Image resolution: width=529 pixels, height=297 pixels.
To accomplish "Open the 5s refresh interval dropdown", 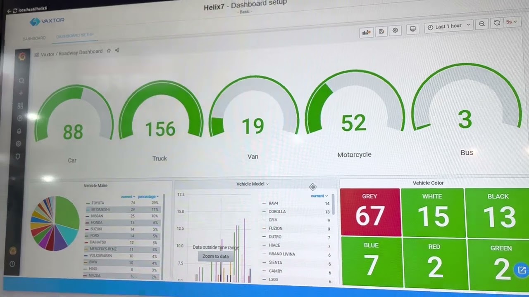I will [x=512, y=22].
